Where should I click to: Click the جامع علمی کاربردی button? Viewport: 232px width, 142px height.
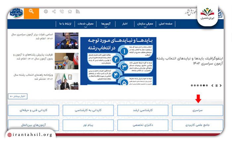point(198,125)
